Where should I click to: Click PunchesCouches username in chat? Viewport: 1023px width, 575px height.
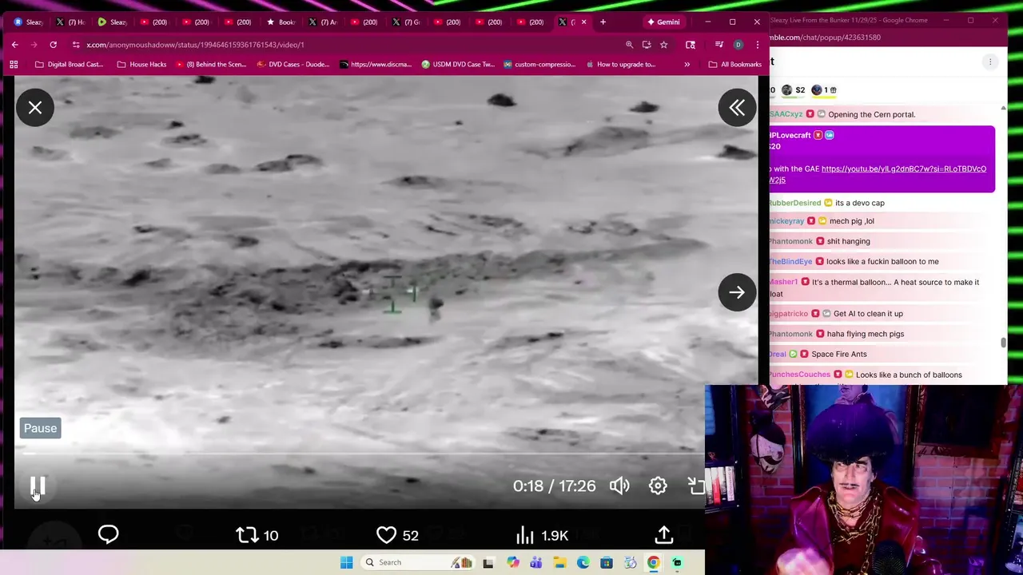[x=800, y=375]
